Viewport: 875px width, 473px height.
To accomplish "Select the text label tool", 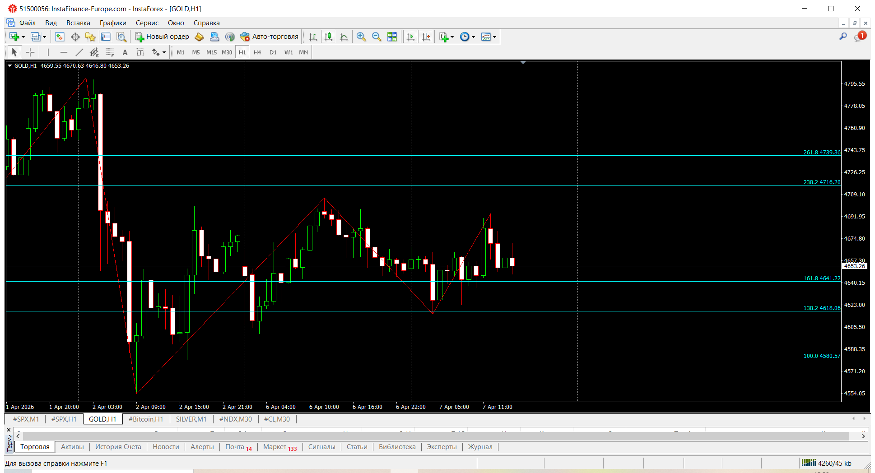I will point(140,52).
